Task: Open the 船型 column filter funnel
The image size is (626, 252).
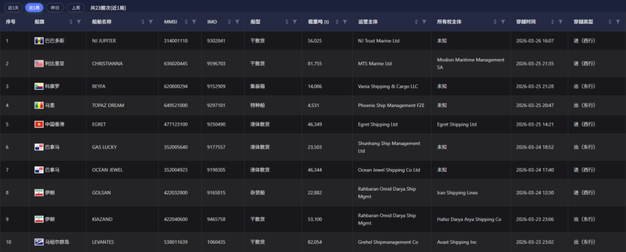Action: 294,21
